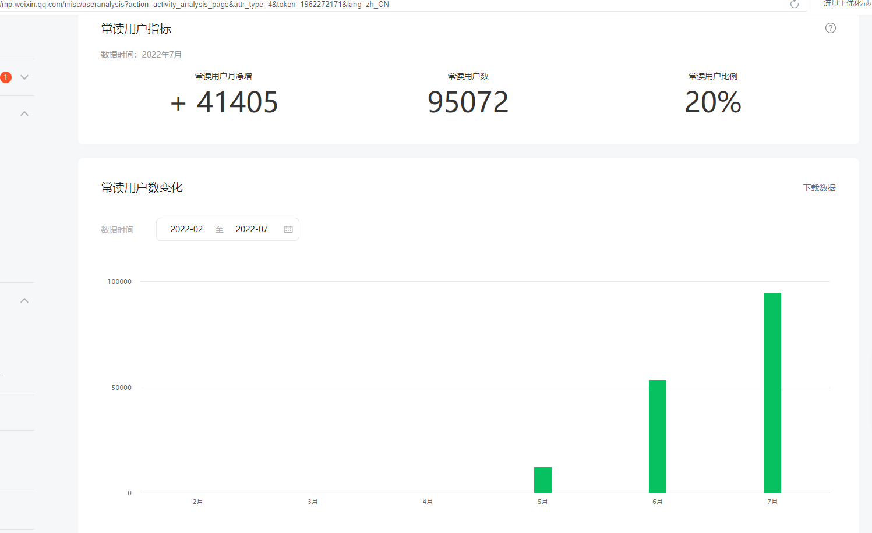
Task: Select the end month field 2022-07
Action: (x=252, y=229)
